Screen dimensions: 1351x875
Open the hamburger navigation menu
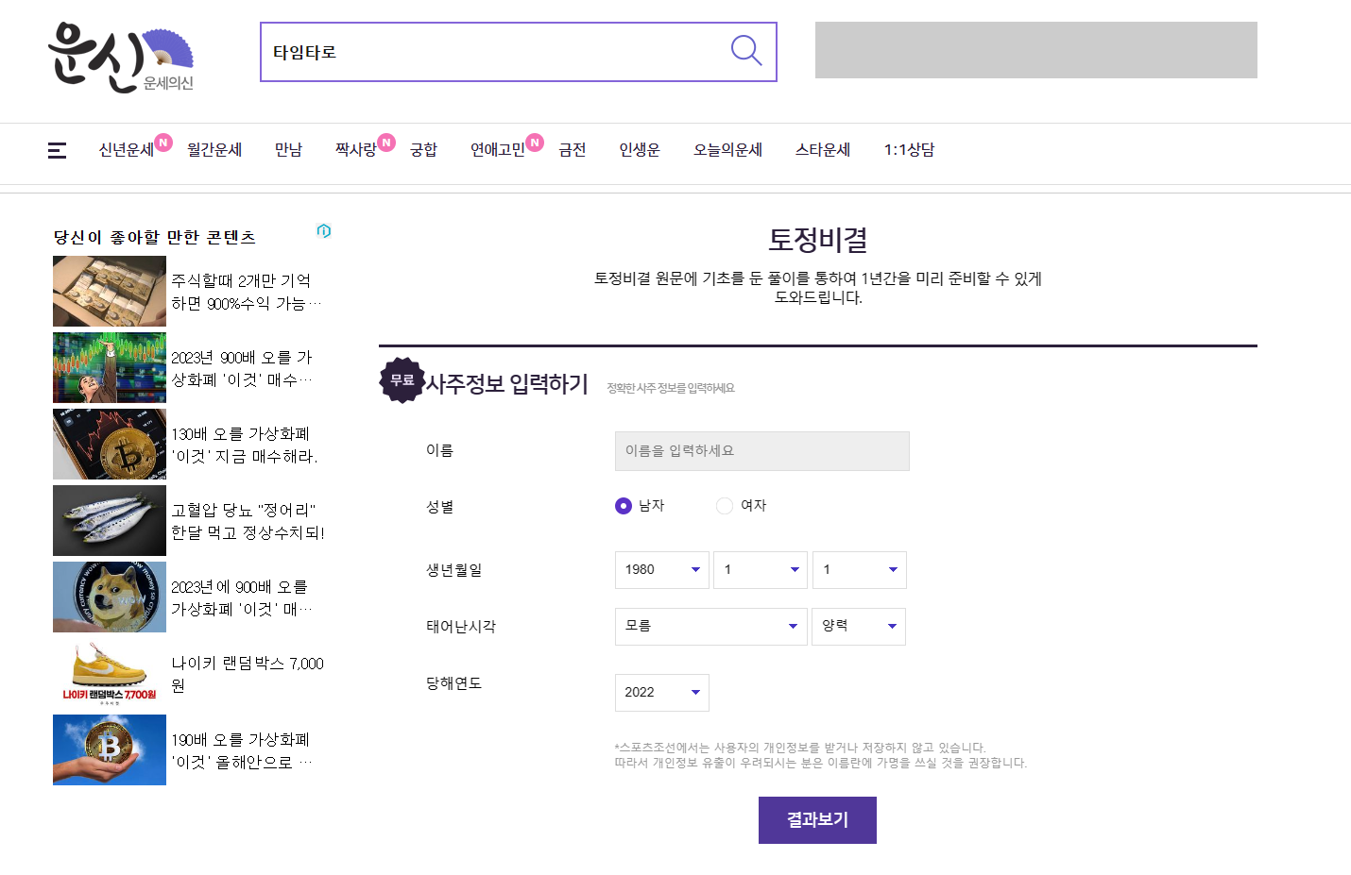coord(57,150)
